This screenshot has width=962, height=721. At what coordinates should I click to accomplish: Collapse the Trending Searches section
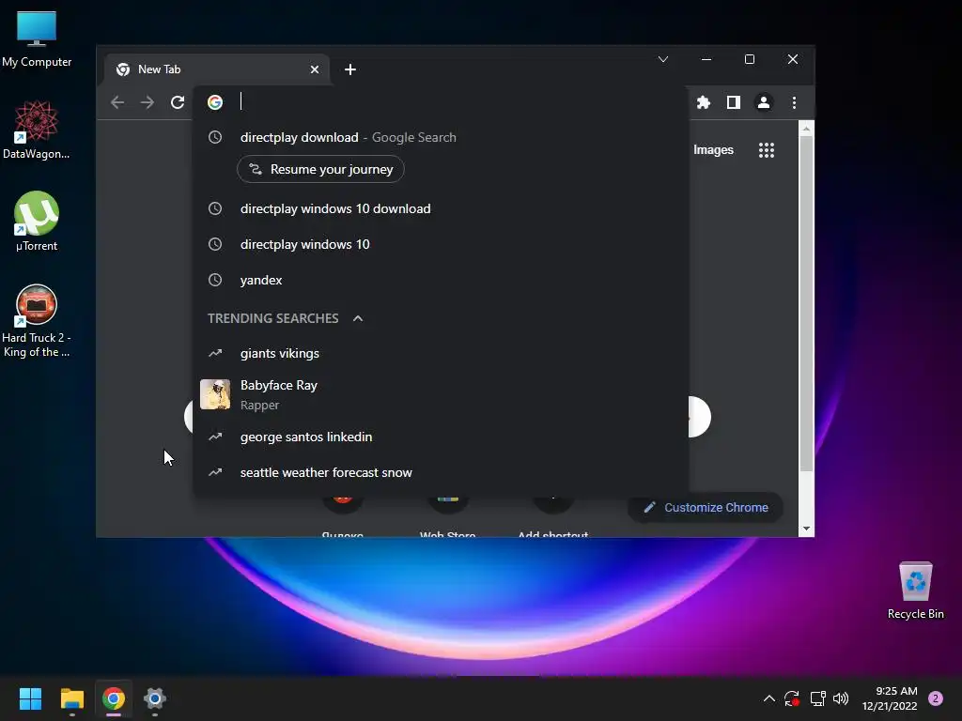[x=358, y=318]
